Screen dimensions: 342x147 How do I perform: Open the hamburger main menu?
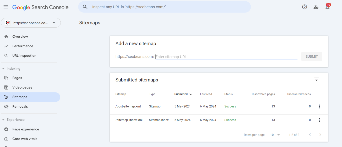click(6, 7)
